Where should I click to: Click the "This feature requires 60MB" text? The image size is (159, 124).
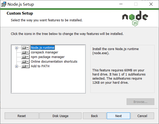119,76
